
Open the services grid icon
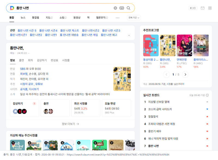pos(210,8)
